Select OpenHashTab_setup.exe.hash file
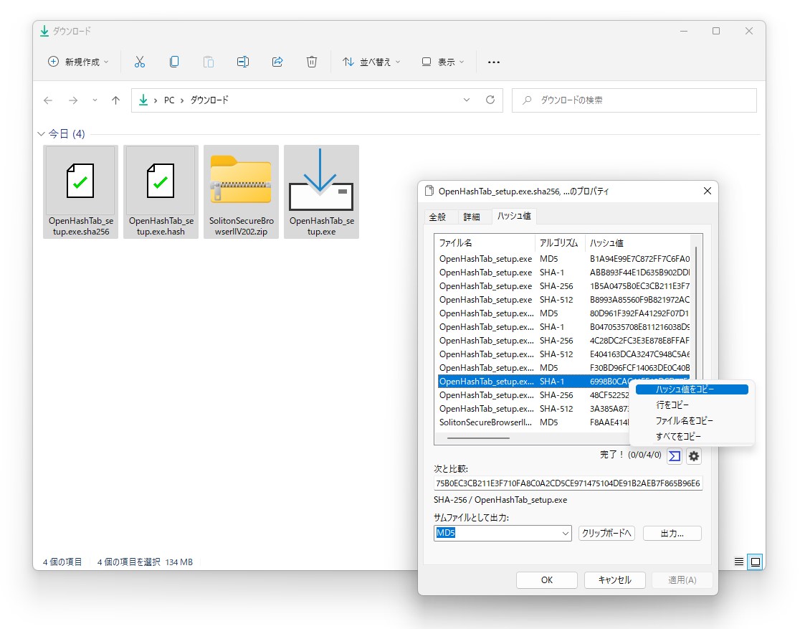 pos(161,192)
